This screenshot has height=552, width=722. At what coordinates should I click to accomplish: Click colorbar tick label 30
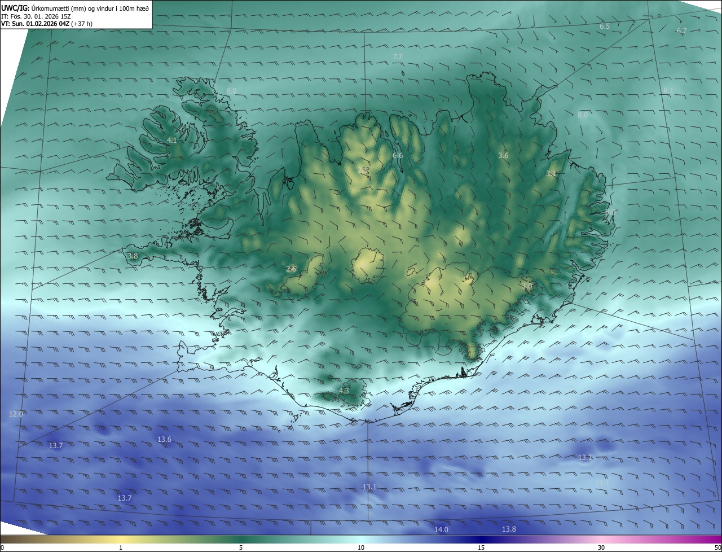coord(601,547)
